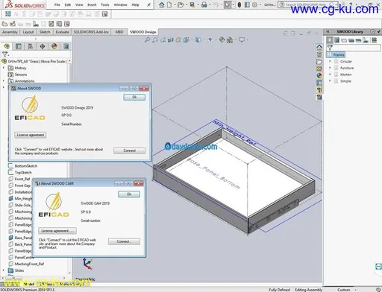The image size is (382, 292).
Task: Open the Window menu
Action: click(x=120, y=4)
